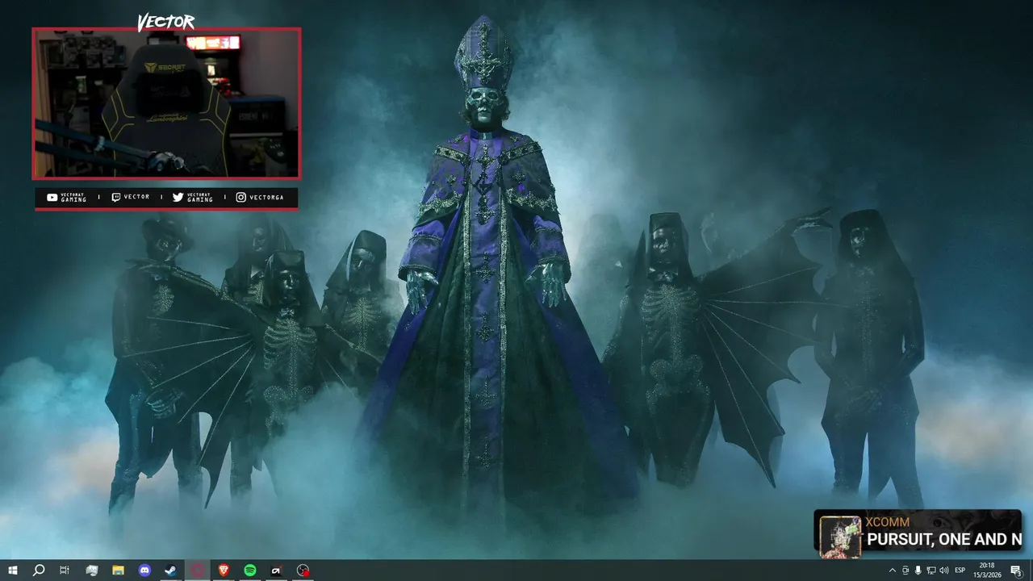The image size is (1033, 581).
Task: Switch the ESP input language indicator
Action: [x=960, y=571]
